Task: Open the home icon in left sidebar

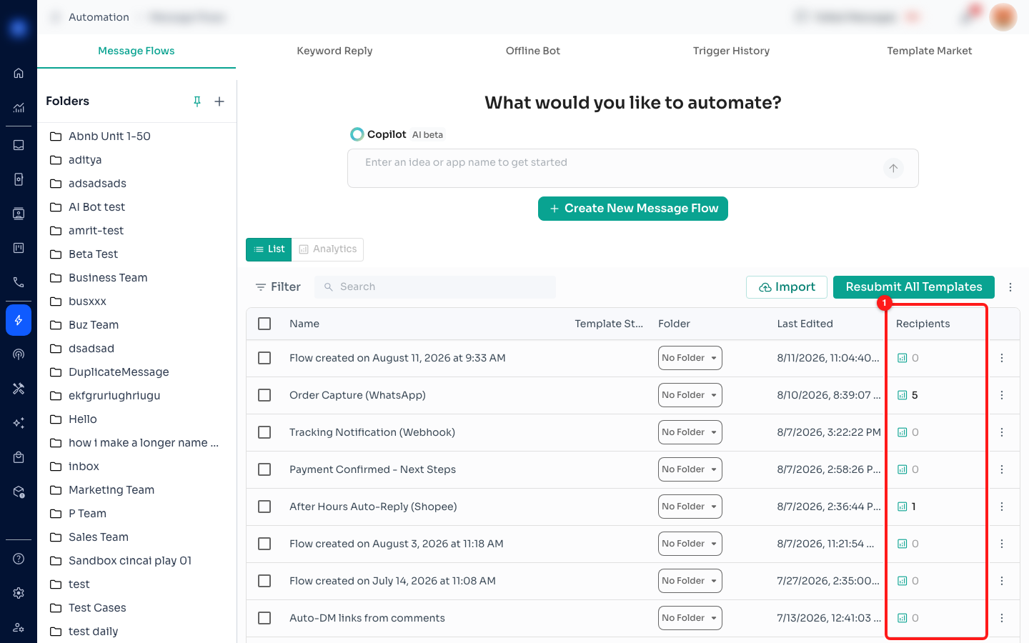Action: coord(19,73)
